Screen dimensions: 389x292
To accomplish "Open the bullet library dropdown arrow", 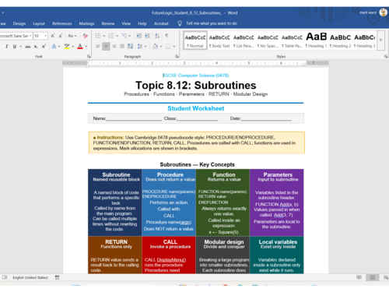I will pyautogui.click(x=104, y=36).
